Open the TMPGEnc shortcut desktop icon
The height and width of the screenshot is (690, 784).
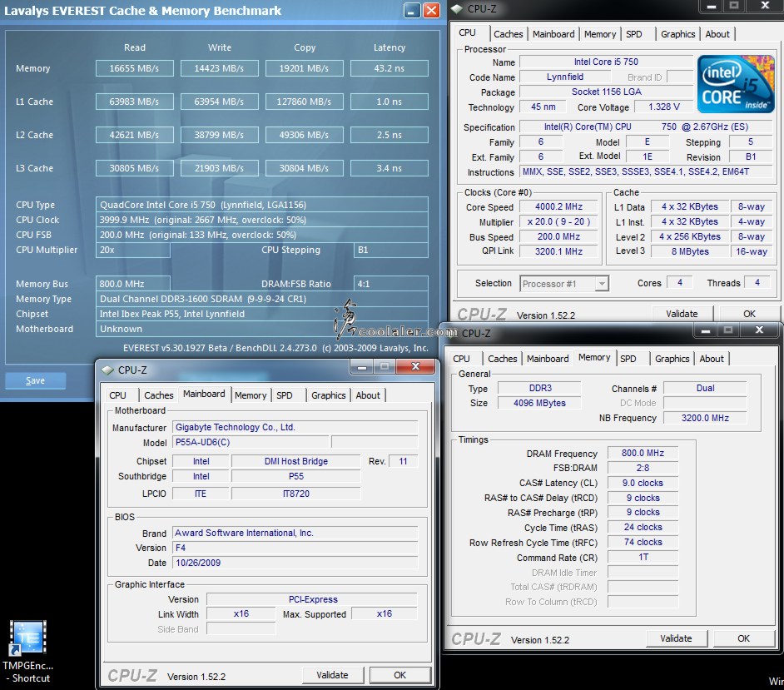point(28,651)
